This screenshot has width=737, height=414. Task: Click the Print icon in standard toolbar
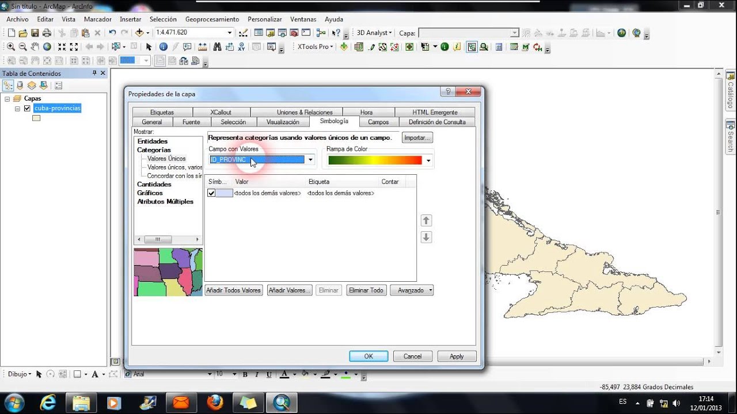coord(47,33)
